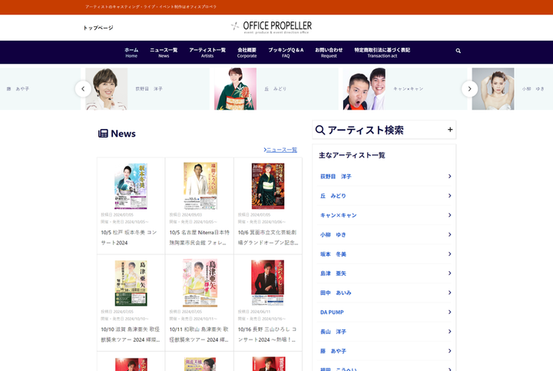Open 田中 あいみ in artist list
Screen dimensions: 553x371
coord(385,293)
